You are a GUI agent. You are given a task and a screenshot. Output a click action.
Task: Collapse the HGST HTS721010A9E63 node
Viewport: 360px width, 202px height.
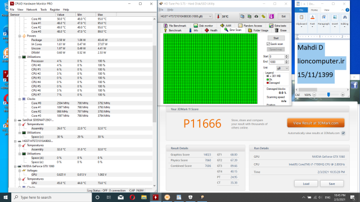click(15, 141)
